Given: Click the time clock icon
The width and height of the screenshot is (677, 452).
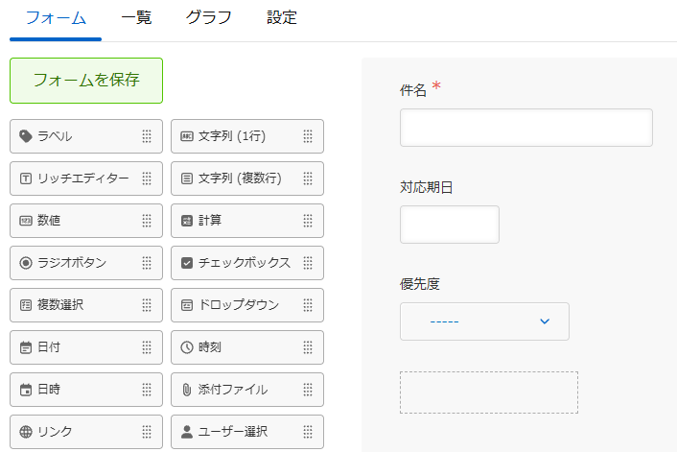Looking at the screenshot, I should [x=187, y=347].
